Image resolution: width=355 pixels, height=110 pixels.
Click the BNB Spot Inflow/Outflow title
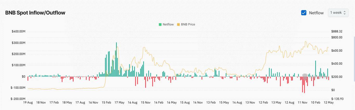click(x=35, y=13)
